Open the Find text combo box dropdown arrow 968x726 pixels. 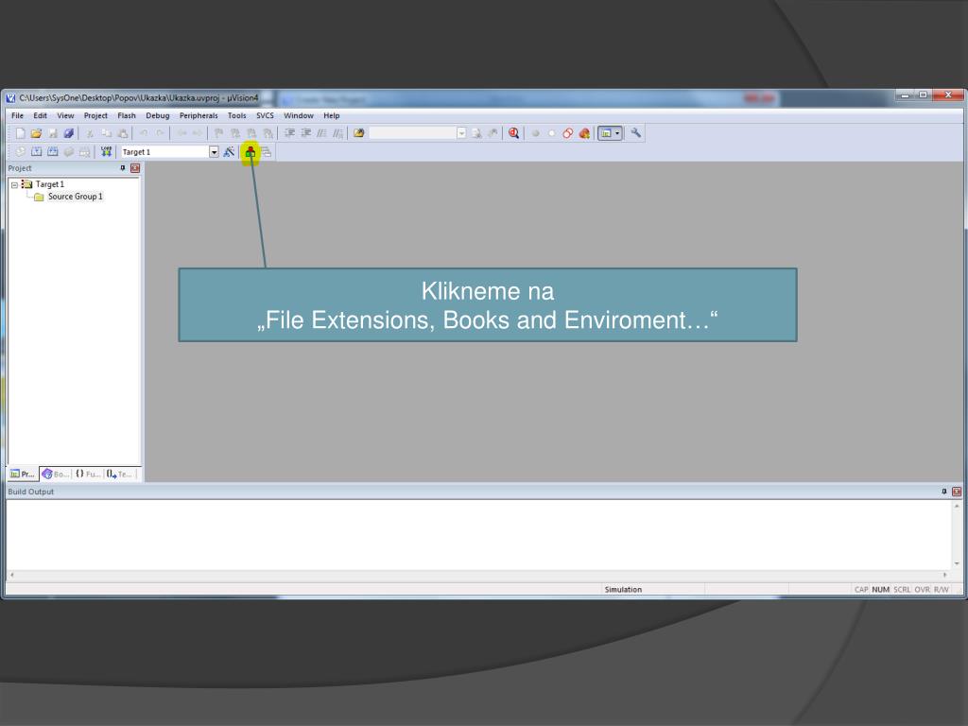point(461,133)
